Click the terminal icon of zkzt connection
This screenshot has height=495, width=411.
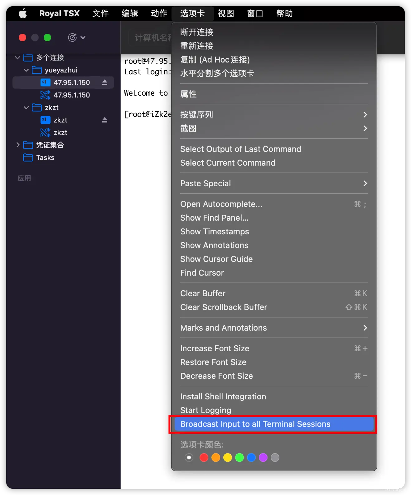click(x=46, y=120)
